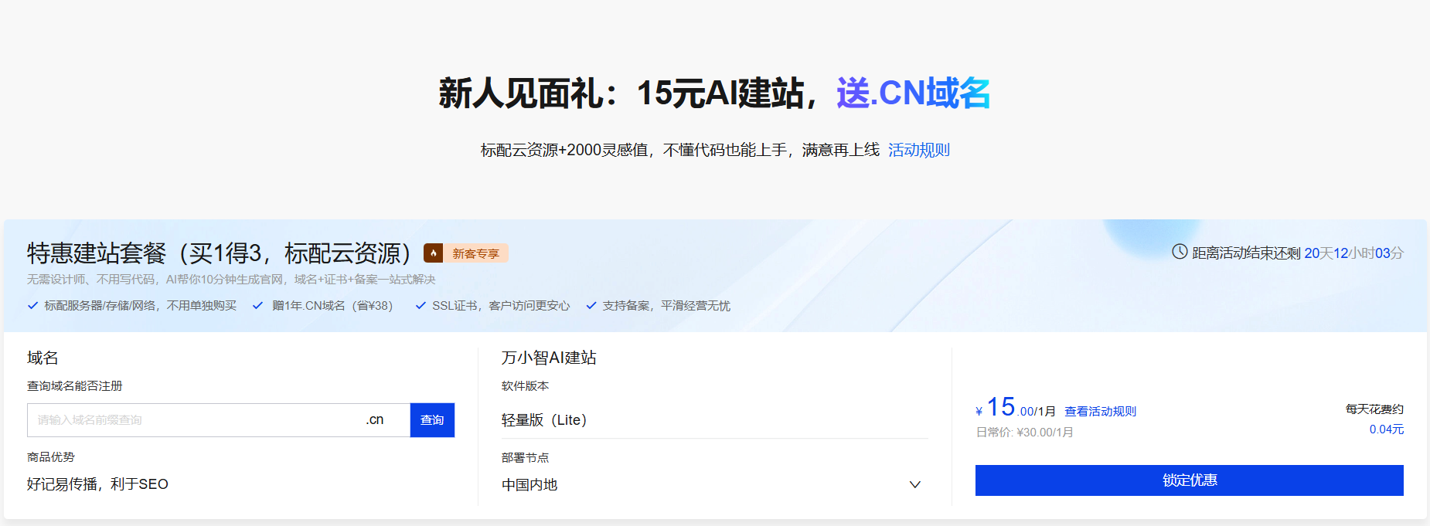Click the 域名 section heading
The image size is (1430, 526).
point(43,358)
